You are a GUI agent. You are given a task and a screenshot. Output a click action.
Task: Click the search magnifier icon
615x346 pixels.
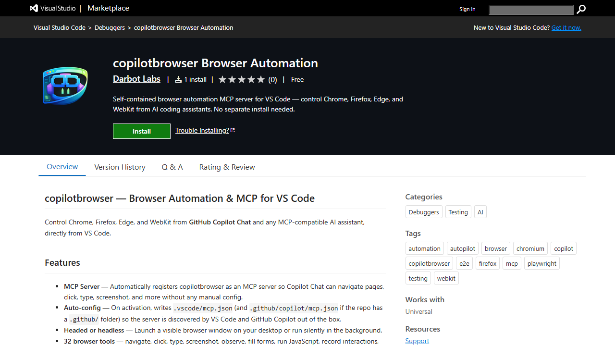point(581,9)
